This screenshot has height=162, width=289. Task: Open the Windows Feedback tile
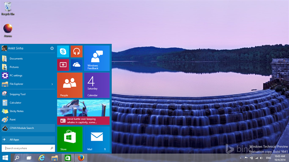tap(97, 58)
